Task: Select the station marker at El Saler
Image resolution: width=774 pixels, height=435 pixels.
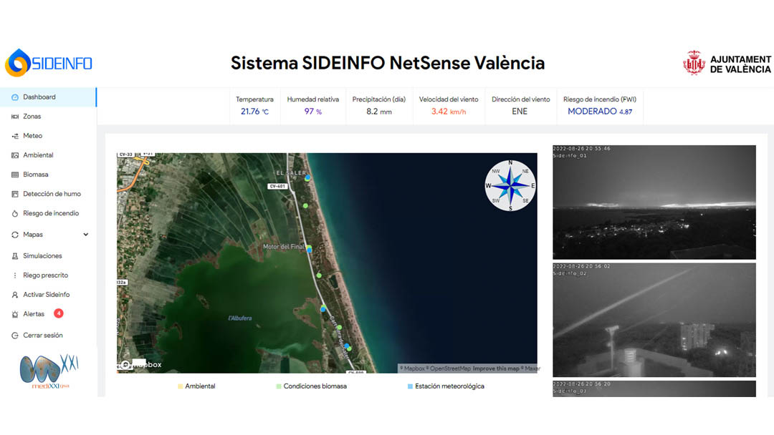Action: click(307, 178)
